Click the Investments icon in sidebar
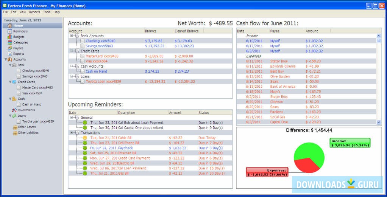This screenshot has height=197, width=387. [x=14, y=110]
